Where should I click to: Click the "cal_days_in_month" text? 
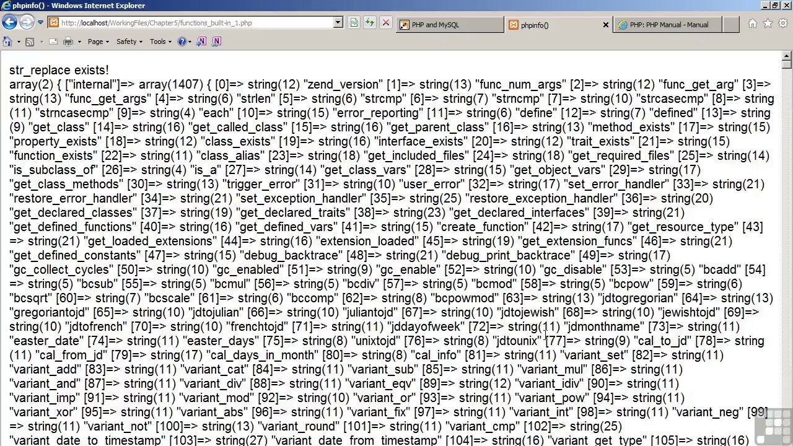263,355
